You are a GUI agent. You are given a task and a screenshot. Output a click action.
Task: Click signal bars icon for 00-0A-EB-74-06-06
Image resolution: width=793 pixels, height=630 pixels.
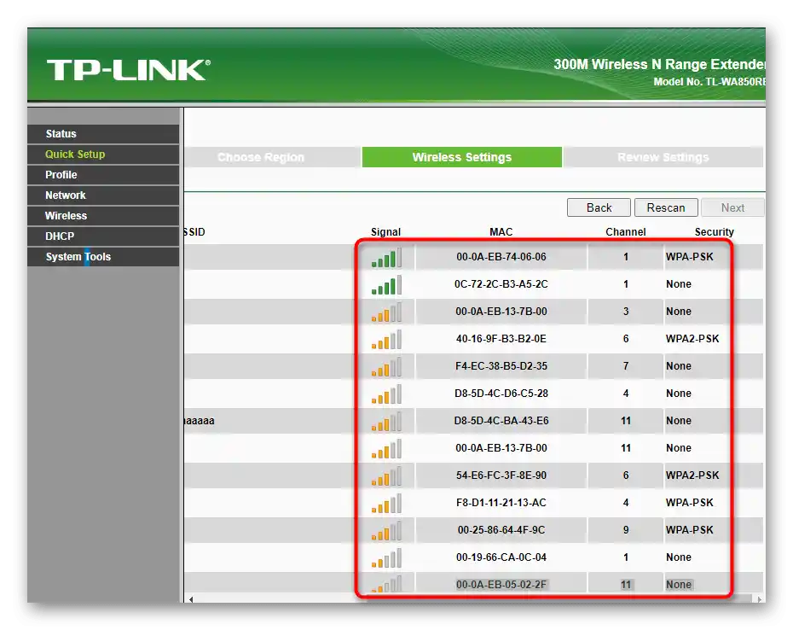(386, 257)
